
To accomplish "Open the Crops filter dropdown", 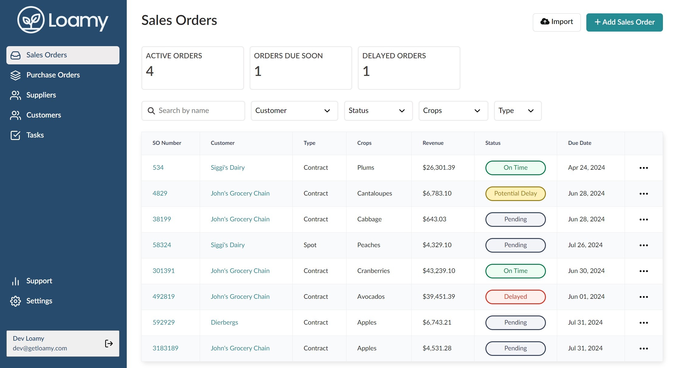I will pos(453,111).
